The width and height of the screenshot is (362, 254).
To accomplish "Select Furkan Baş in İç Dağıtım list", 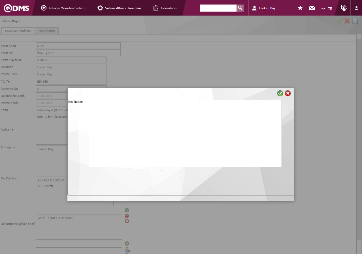I will point(45,149).
